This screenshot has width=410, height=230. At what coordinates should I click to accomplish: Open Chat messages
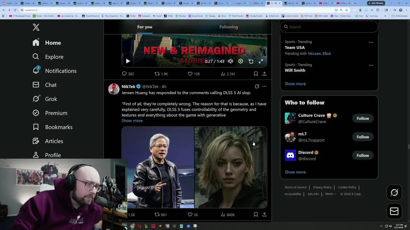tap(45, 85)
